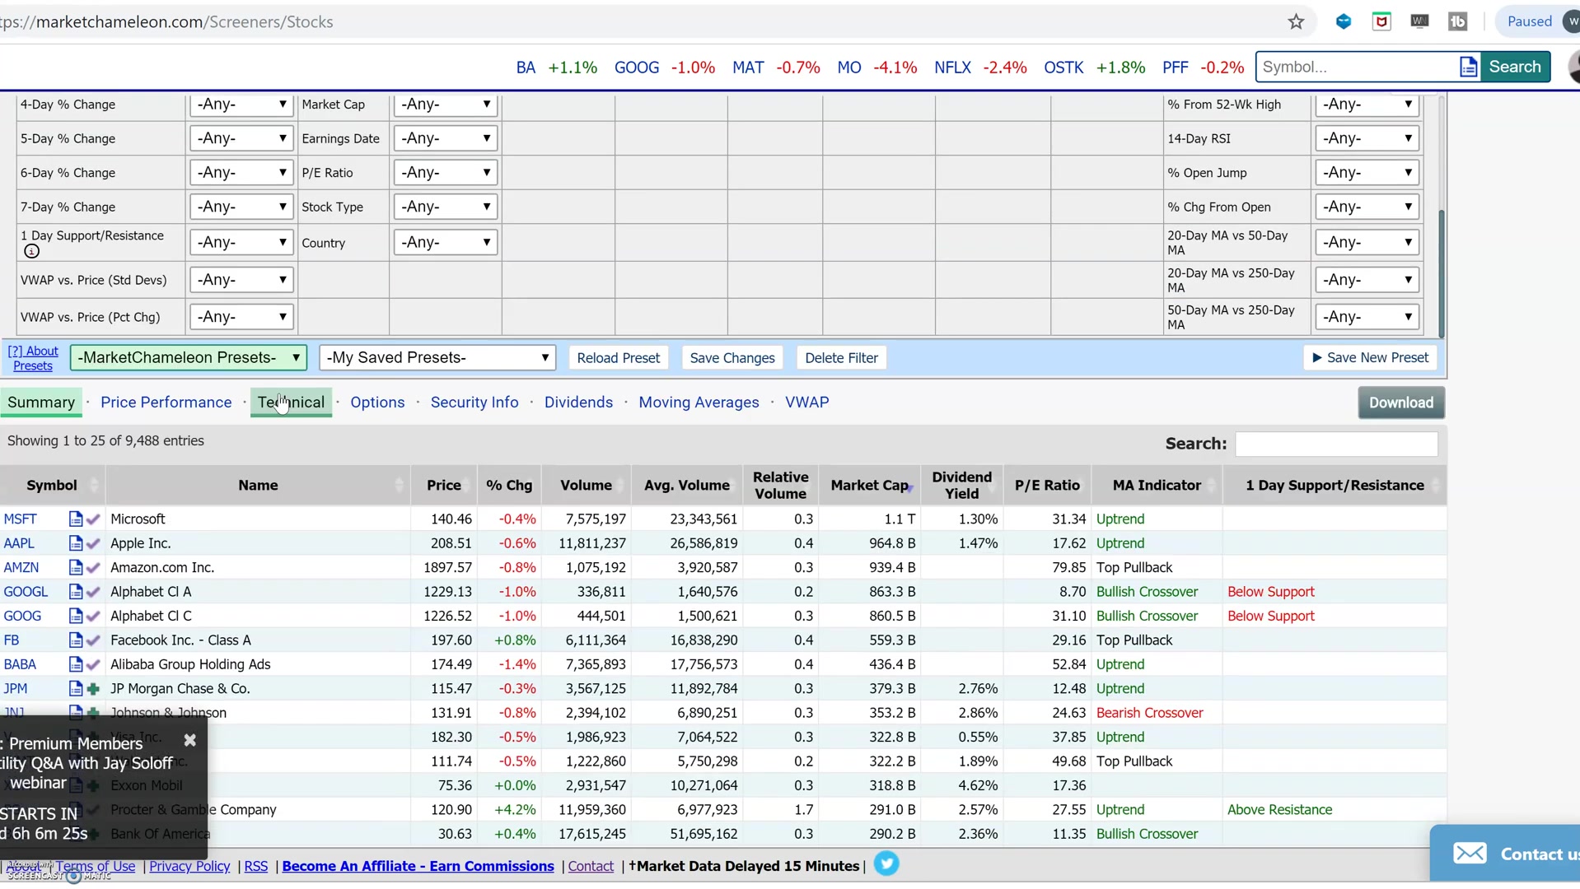Click the info icon under 1 Day Support/Resistance filter
This screenshot has height=889, width=1580.
(x=31, y=251)
